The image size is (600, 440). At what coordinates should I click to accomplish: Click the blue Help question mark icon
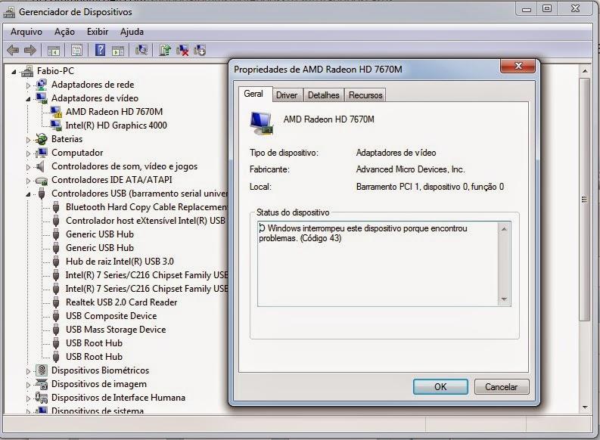pos(100,50)
